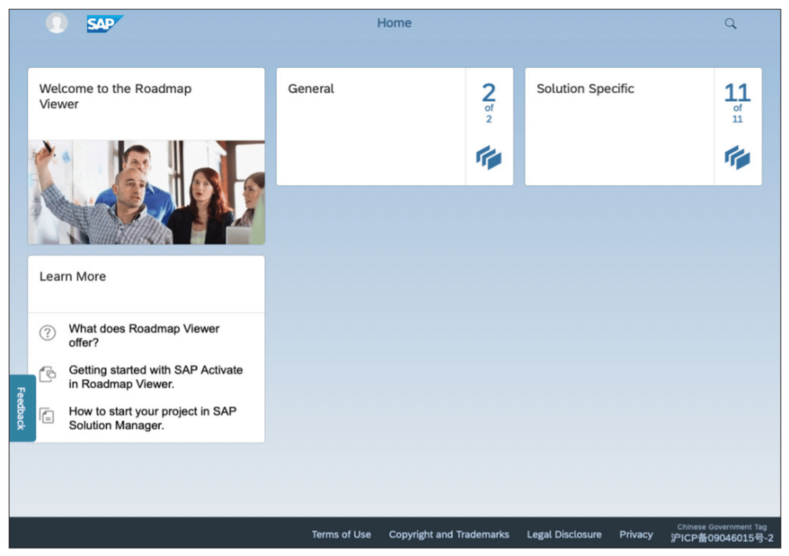Click the document icon beside Solution Manager entry

[48, 416]
